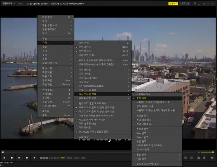Open the chapter/bookmark panel icon

[x=198, y=158]
